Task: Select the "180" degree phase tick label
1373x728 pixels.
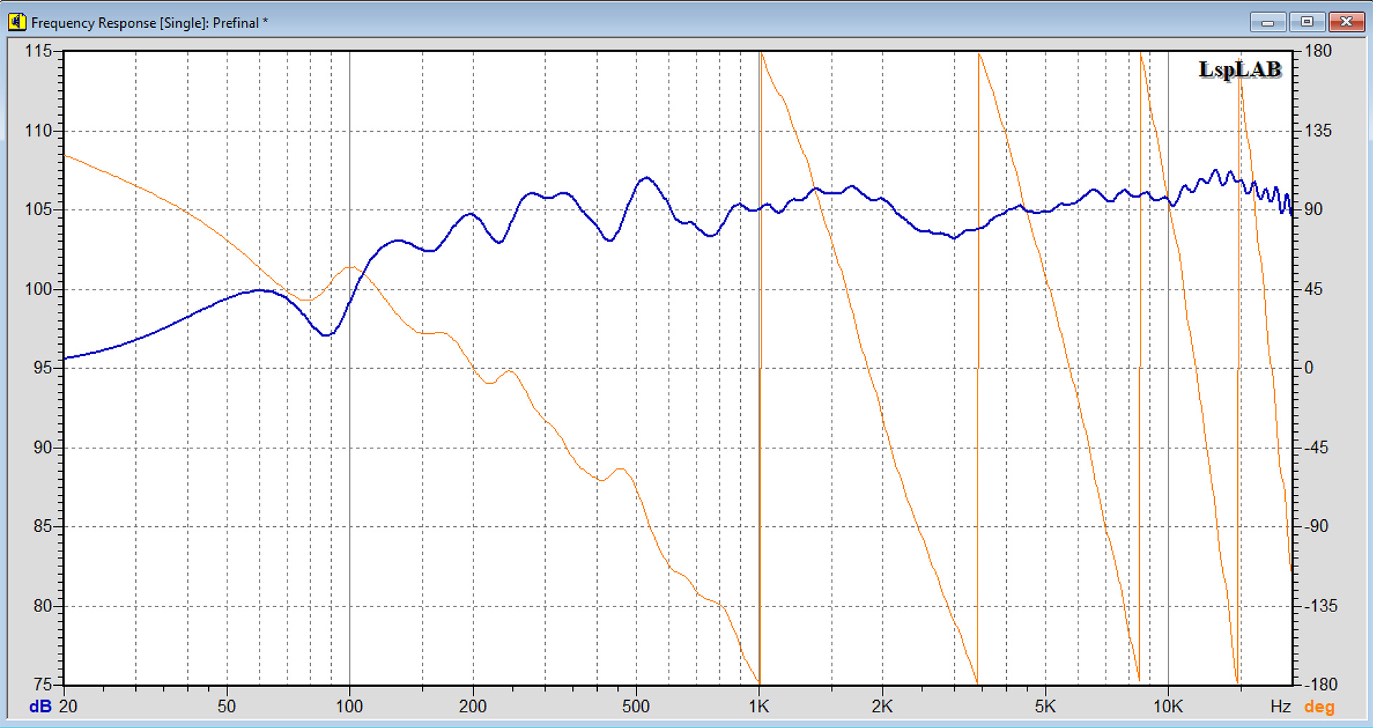Action: [x=1318, y=51]
